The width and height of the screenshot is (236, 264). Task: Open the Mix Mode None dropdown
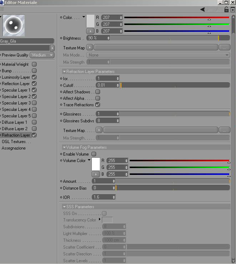tap(158, 55)
